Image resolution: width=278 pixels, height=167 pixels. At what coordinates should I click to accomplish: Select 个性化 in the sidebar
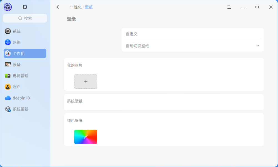[25, 53]
